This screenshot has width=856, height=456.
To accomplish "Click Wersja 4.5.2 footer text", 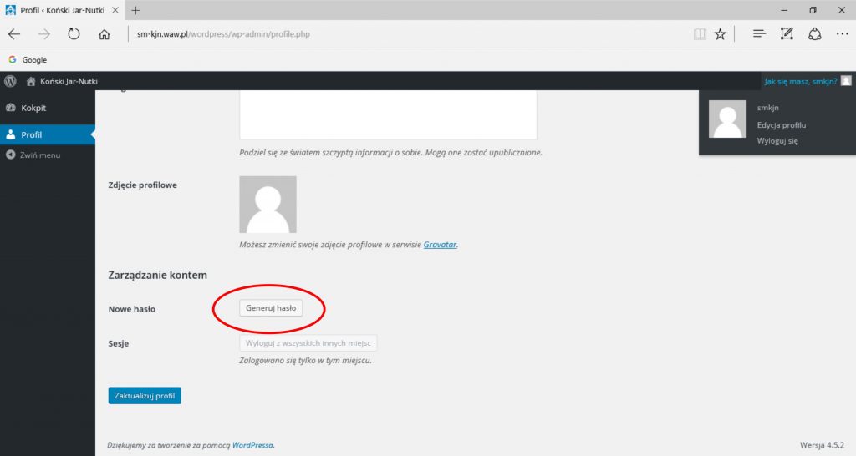I will click(x=822, y=445).
